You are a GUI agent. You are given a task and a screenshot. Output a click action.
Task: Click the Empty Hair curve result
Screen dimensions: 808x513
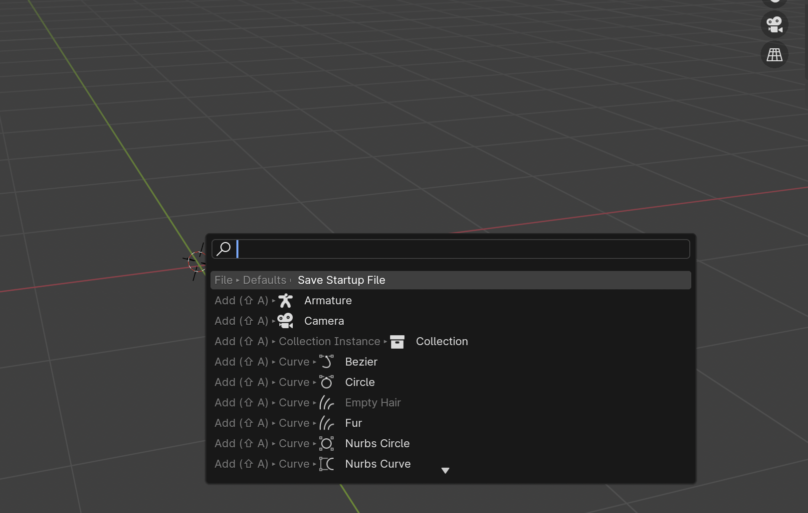[x=450, y=402]
